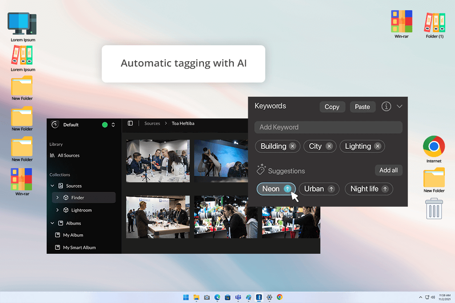
Task: Collapse the Keywords panel chevron
Action: click(399, 106)
